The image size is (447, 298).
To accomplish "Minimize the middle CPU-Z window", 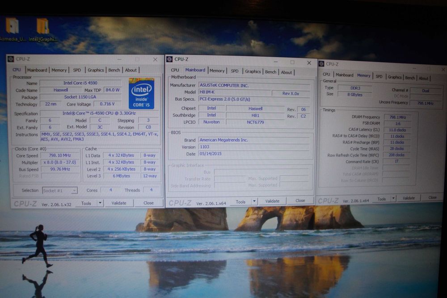I will 276,62.
